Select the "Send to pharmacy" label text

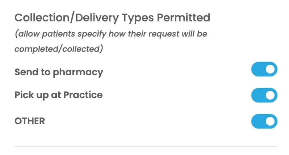pos(59,72)
